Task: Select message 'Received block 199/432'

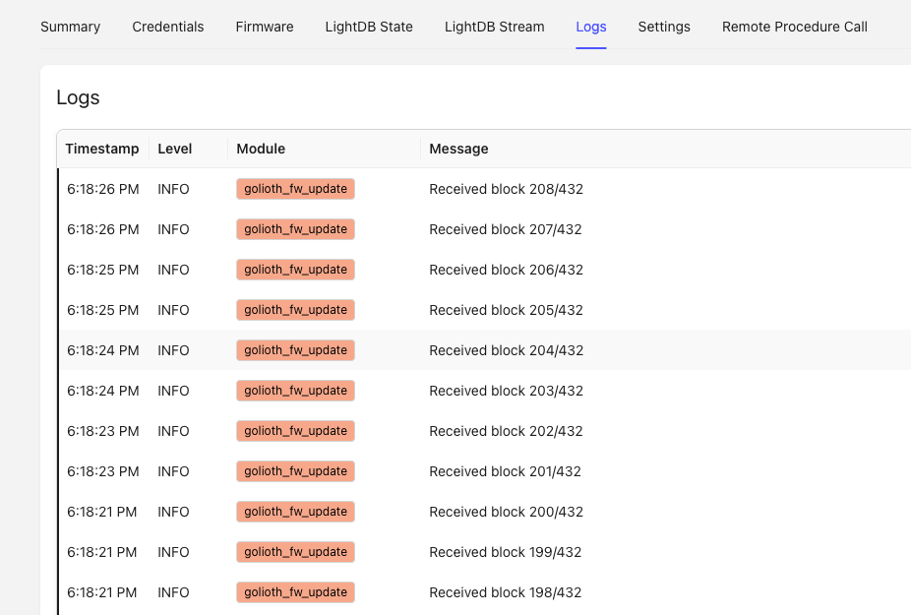Action: tap(506, 552)
